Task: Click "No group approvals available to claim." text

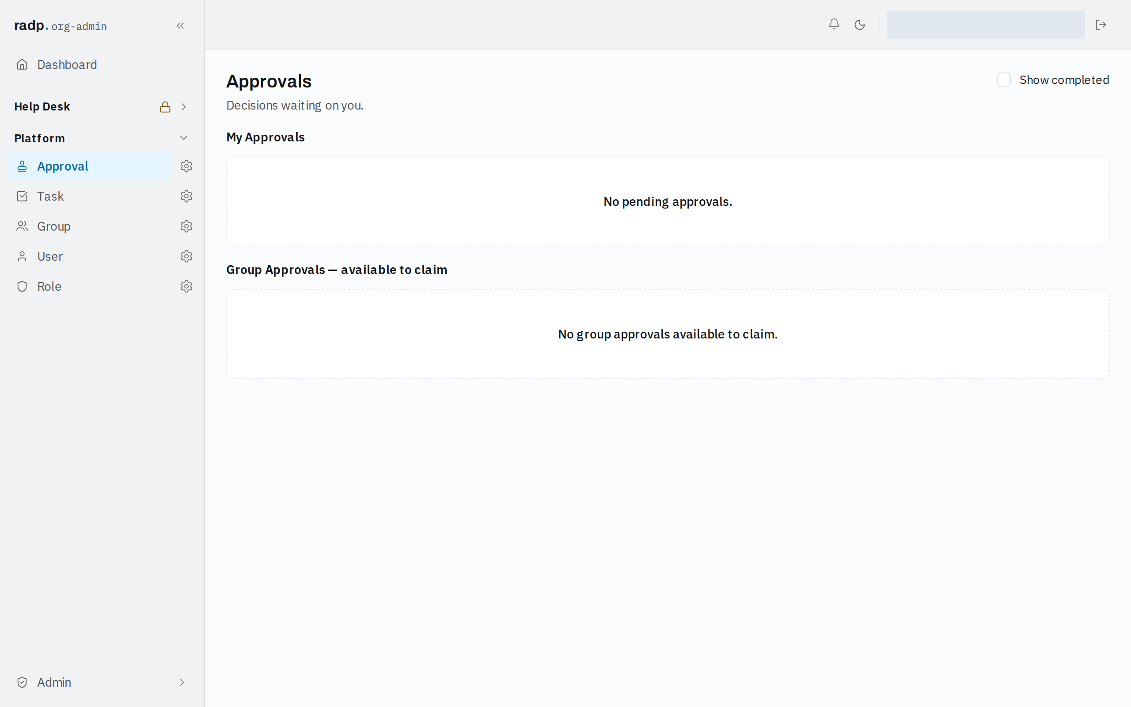Action: [x=668, y=334]
